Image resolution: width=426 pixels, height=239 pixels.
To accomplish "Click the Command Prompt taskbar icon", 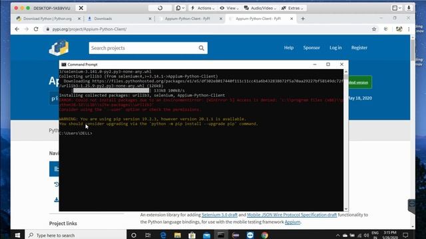I will pos(221,235).
